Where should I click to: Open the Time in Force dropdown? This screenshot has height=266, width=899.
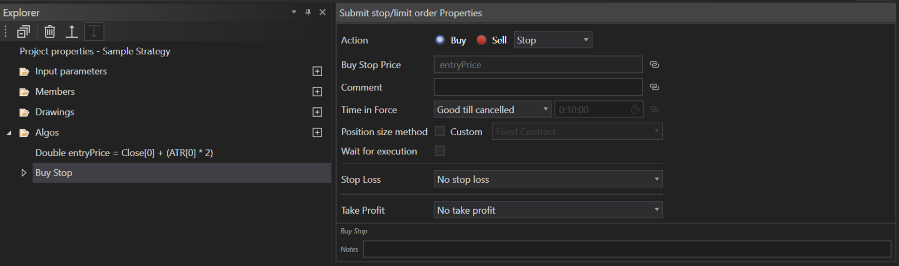coord(492,110)
